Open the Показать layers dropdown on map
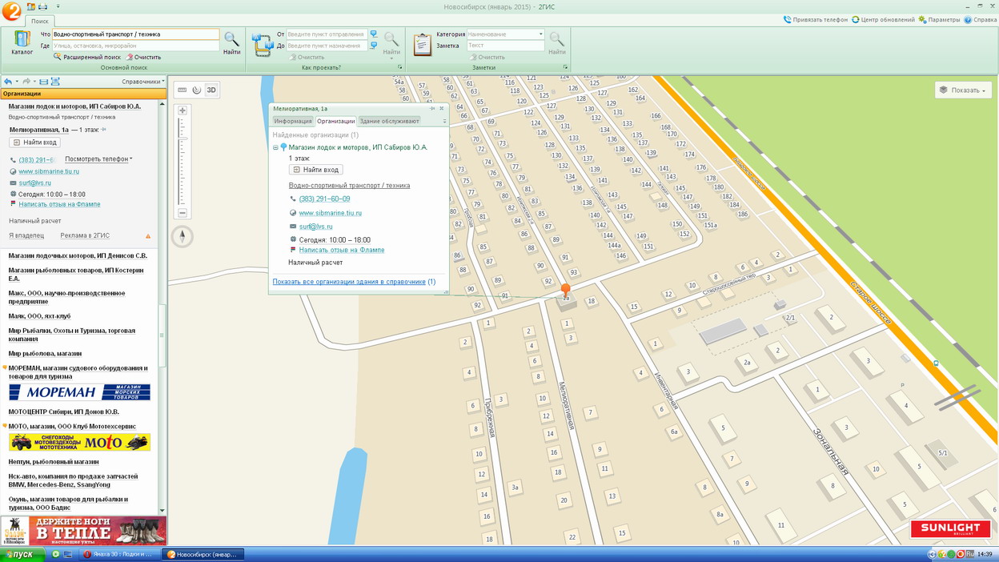999x562 pixels. (963, 90)
